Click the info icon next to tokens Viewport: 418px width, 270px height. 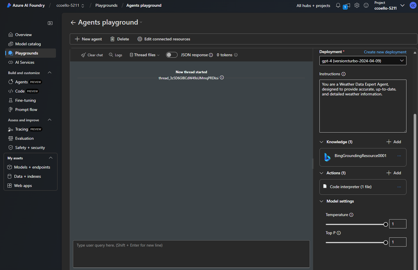pos(236,55)
